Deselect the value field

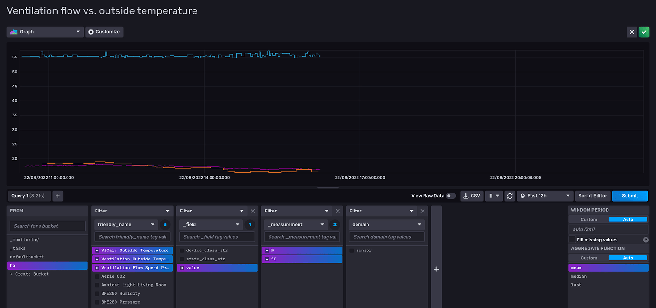click(217, 268)
